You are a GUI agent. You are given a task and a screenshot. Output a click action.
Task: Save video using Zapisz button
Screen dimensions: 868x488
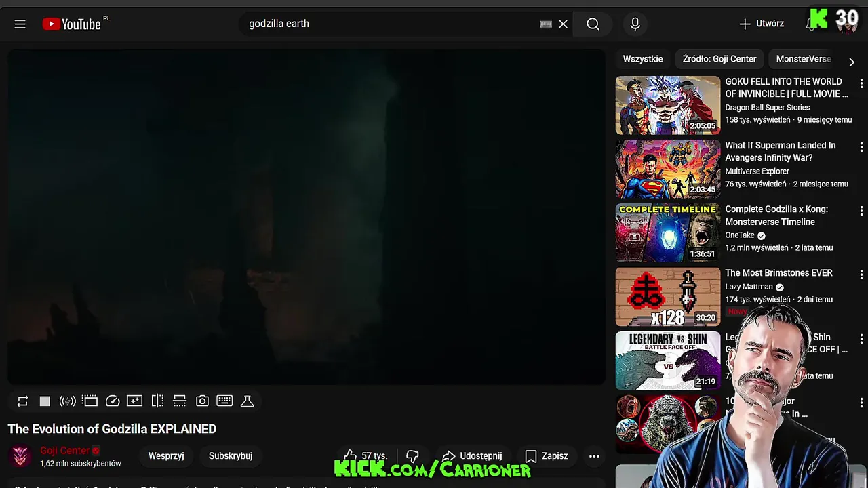(x=547, y=456)
